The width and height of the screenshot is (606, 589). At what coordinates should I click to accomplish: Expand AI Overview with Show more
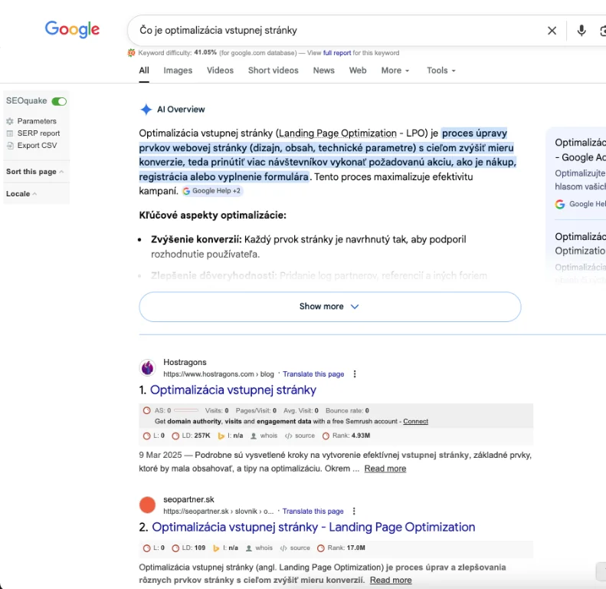[329, 307]
